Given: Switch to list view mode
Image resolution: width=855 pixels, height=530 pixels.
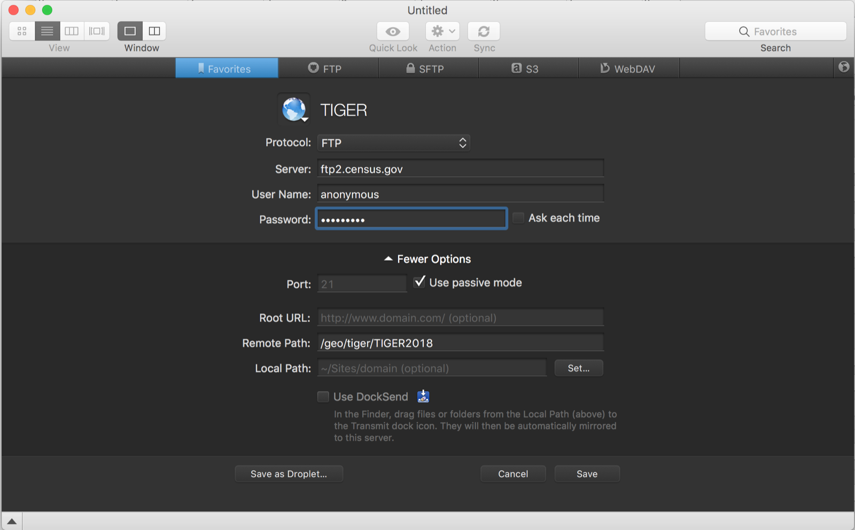Looking at the screenshot, I should (47, 31).
